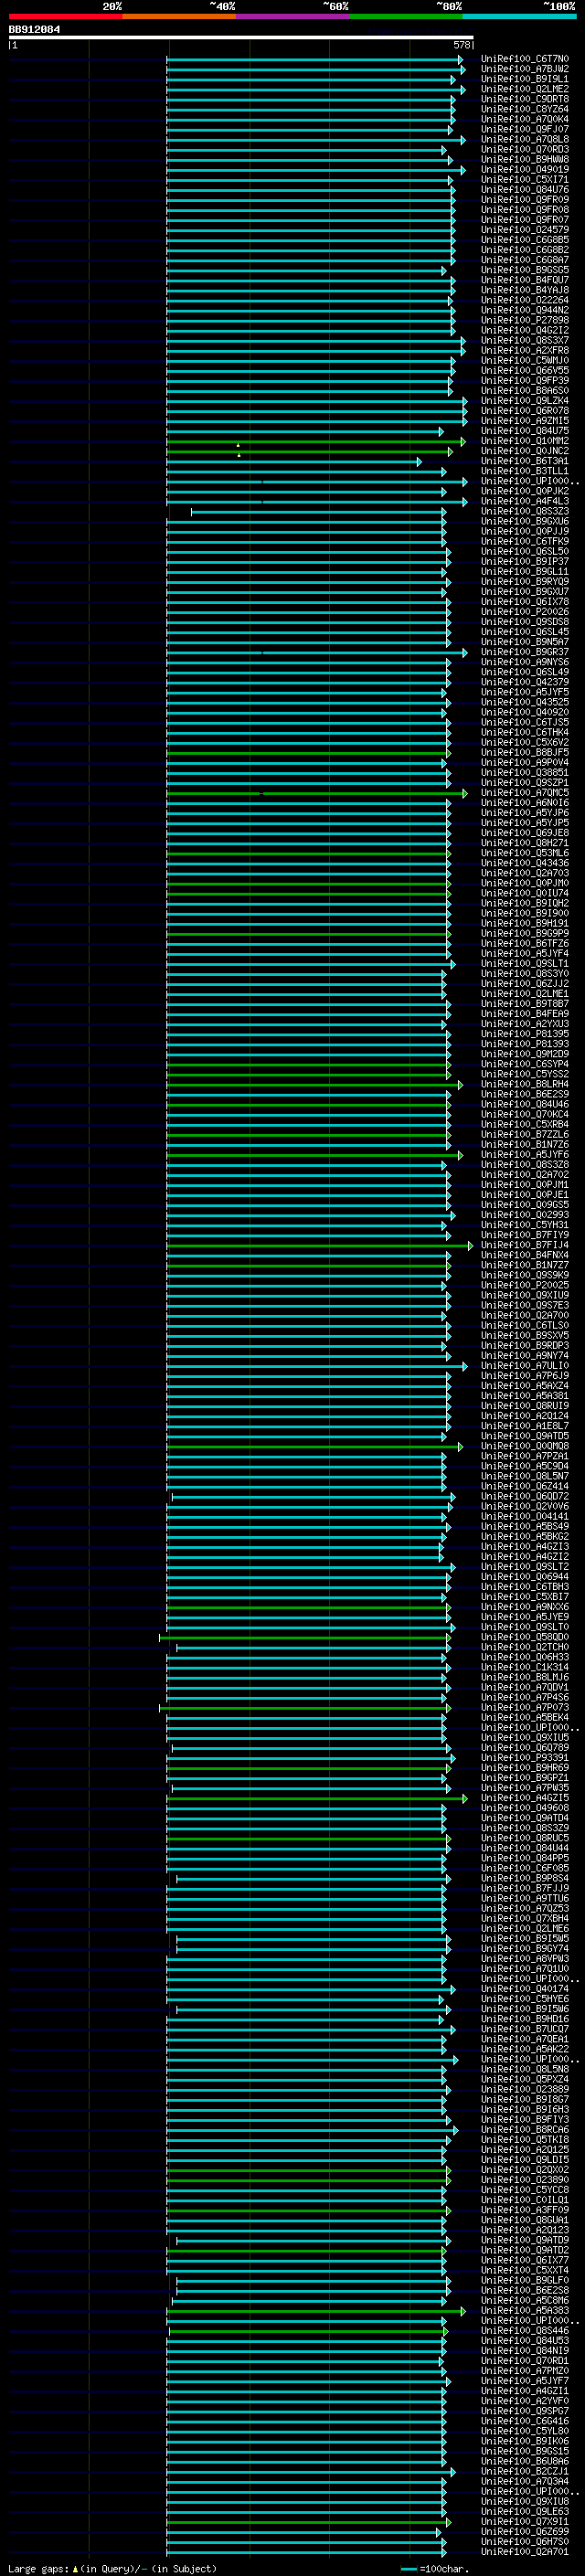585x2576 pixels.
Task: Click the orange ~40% identity legend segment
Action: pyautogui.click(x=179, y=16)
